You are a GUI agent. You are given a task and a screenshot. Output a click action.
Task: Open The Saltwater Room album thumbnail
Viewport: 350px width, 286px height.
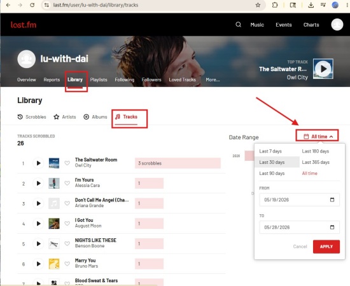[54, 163]
